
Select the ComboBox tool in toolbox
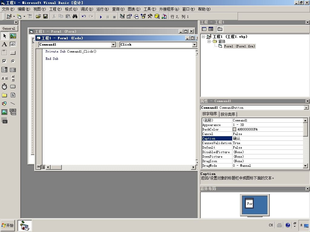point(4,70)
